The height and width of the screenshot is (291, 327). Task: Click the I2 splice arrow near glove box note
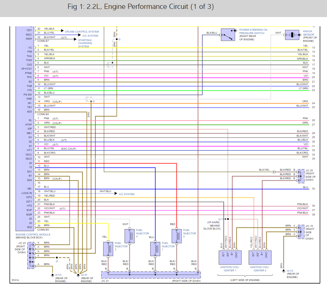click(224, 219)
